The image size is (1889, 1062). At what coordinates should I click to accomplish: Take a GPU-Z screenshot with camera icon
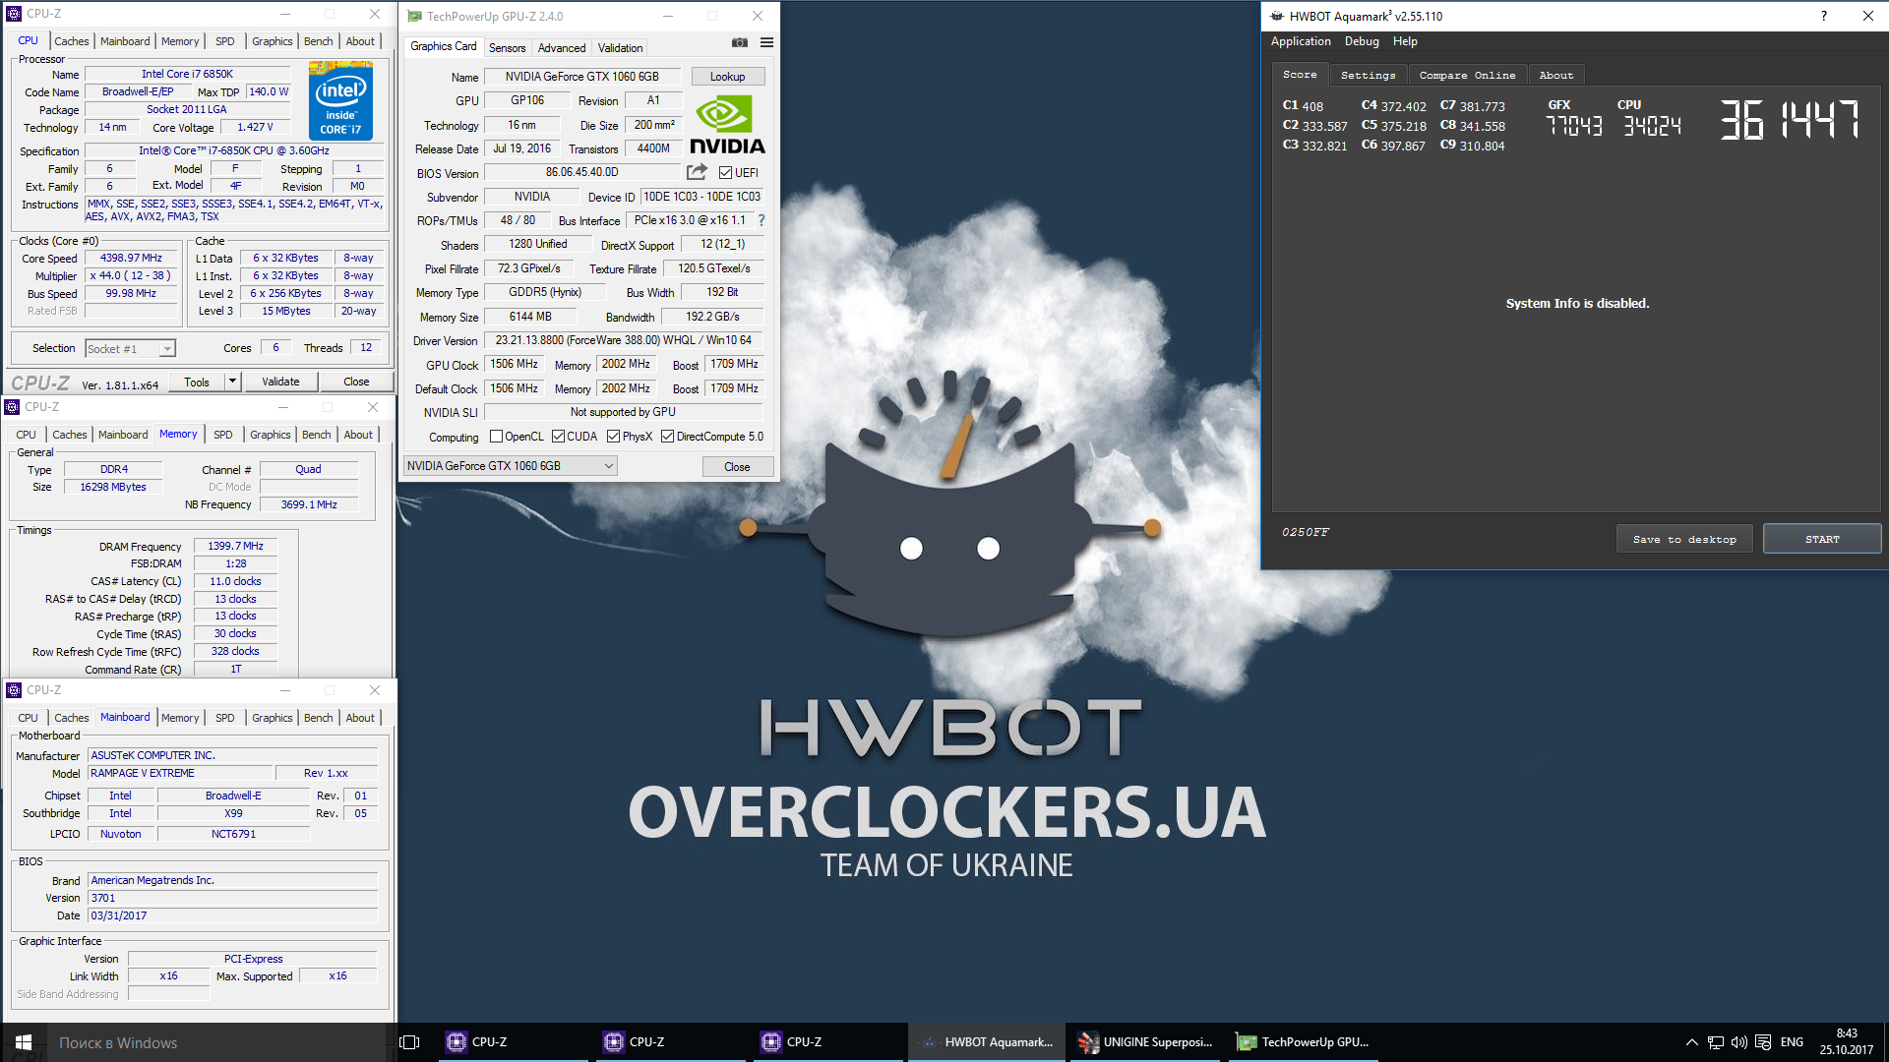coord(740,42)
